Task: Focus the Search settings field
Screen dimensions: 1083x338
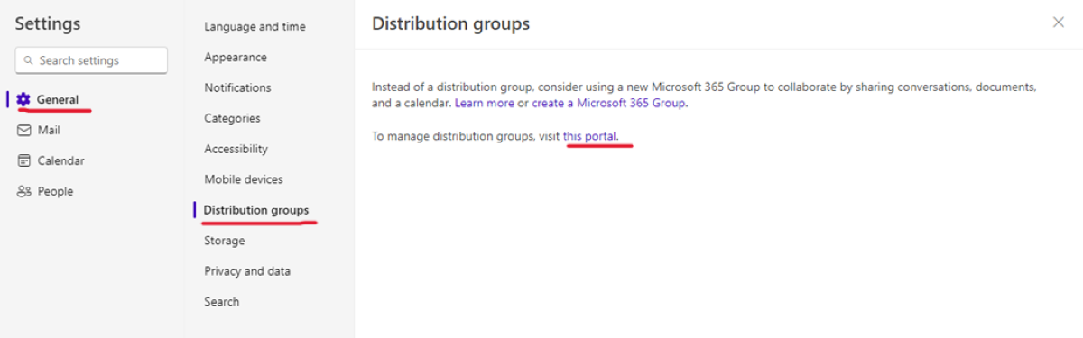Action: click(91, 60)
